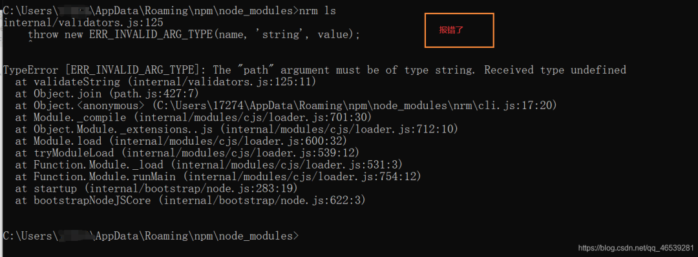Click the 'at Module._compile' stack line

click(193, 118)
